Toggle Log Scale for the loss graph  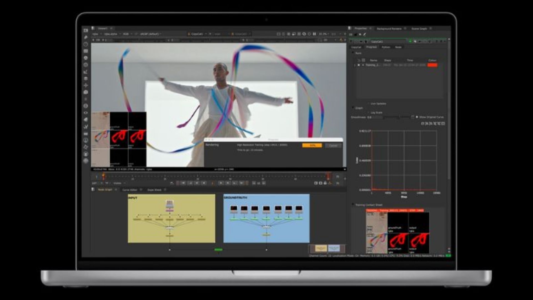[x=368, y=112]
